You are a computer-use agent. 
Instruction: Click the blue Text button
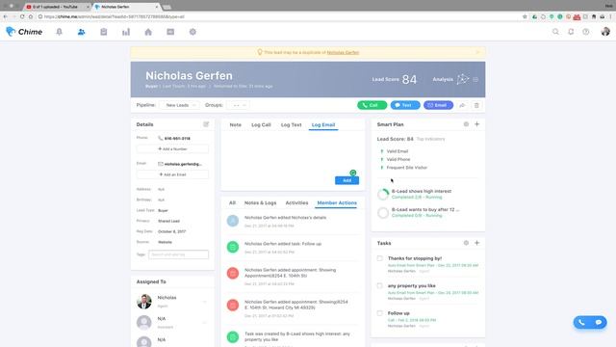405,105
